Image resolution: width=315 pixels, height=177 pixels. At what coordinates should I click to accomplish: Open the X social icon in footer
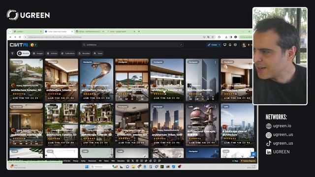132,161
